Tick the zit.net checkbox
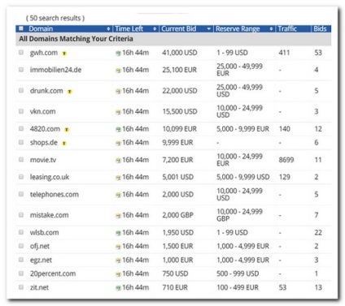Image resolution: width=345 pixels, height=306 pixels. 21,287
